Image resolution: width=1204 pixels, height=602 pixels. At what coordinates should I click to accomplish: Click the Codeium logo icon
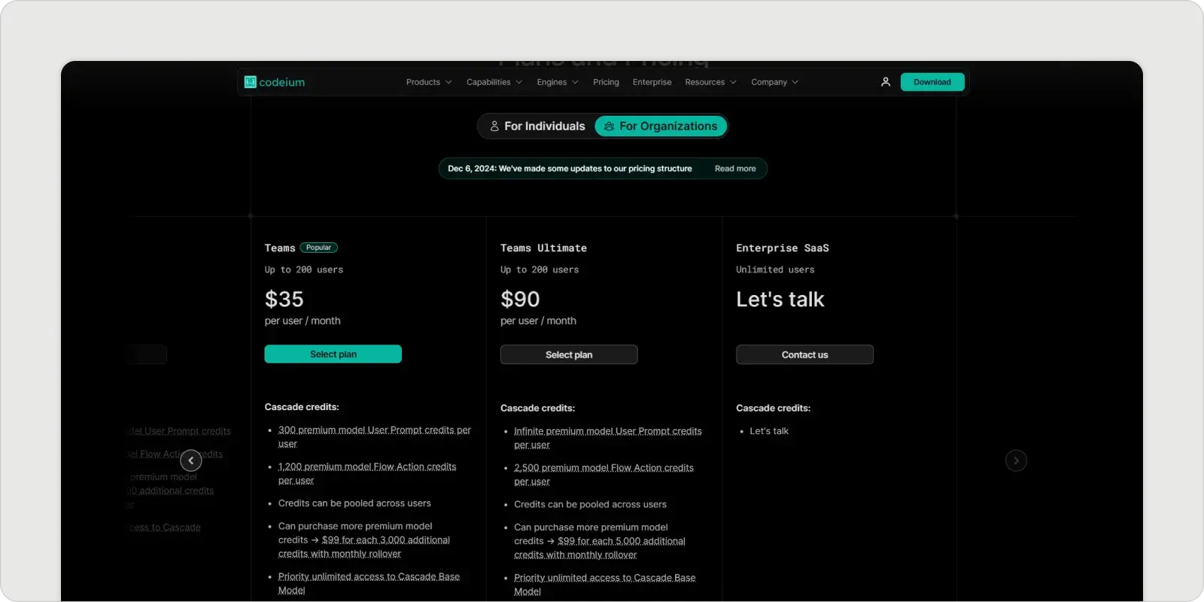[251, 82]
